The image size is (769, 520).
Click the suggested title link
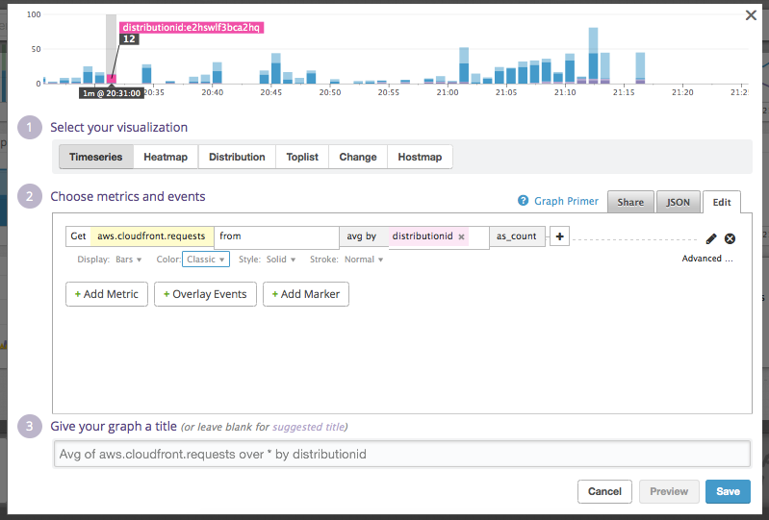coord(307,427)
